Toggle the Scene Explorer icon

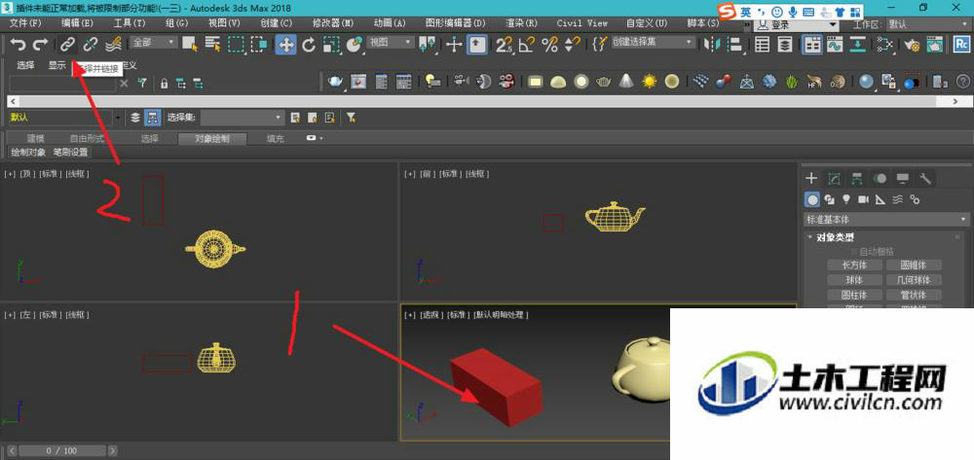[x=762, y=44]
